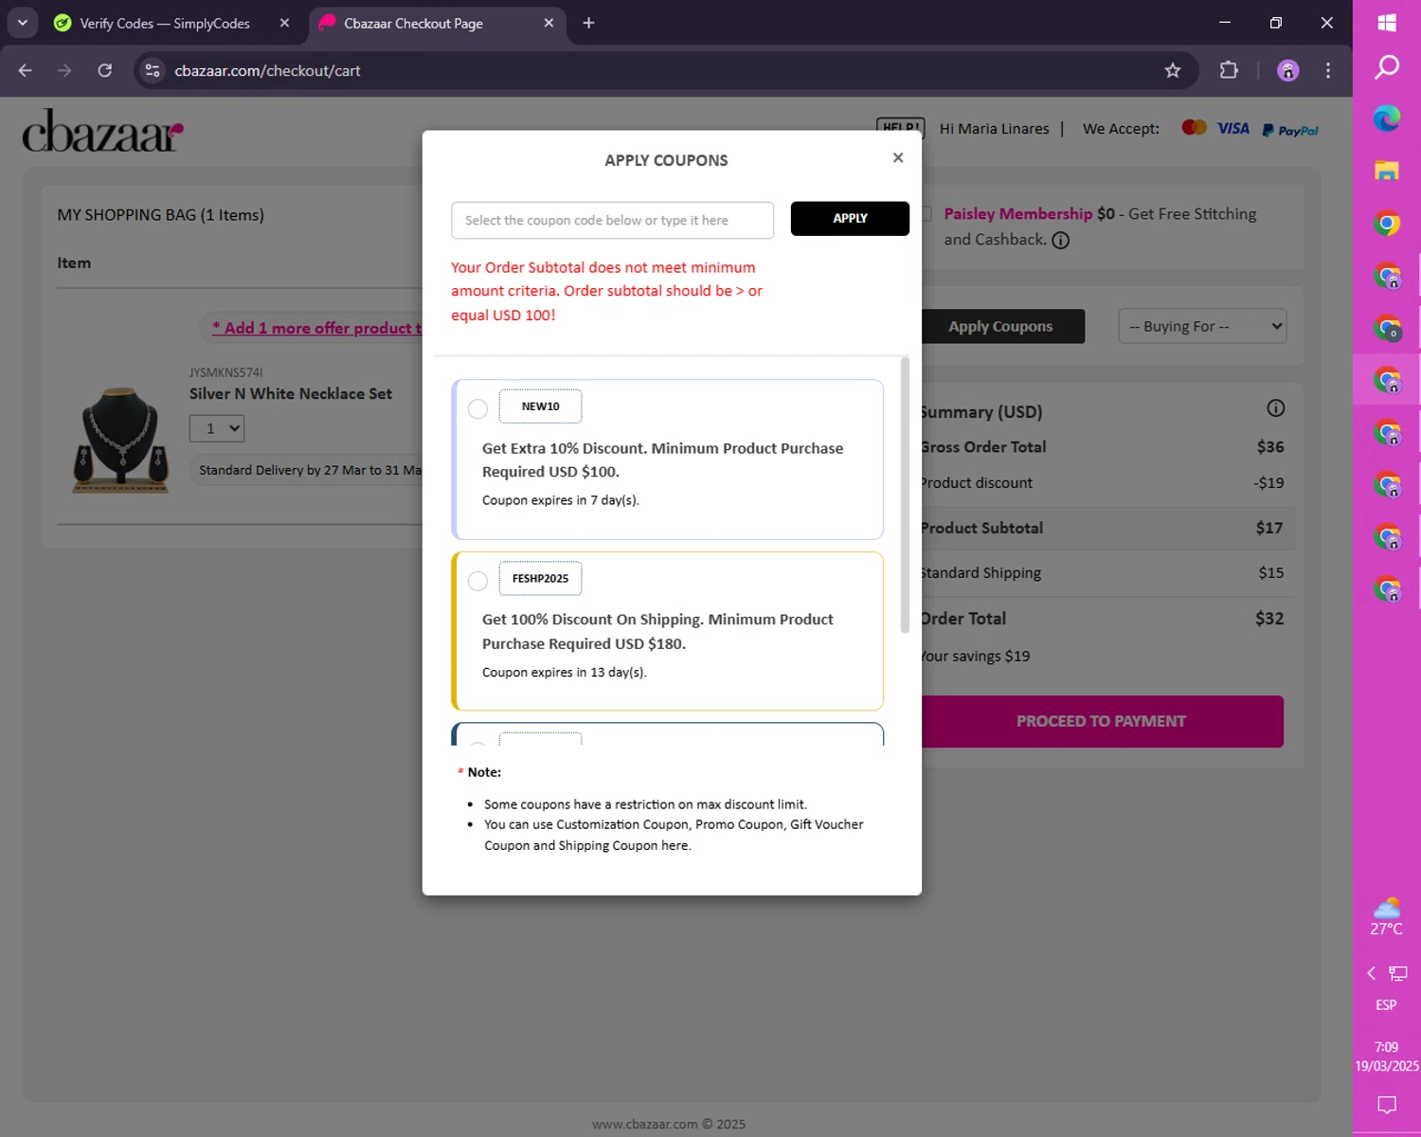The image size is (1421, 1137).
Task: Click the cbazaar.com address bar
Action: pyautogui.click(x=663, y=70)
